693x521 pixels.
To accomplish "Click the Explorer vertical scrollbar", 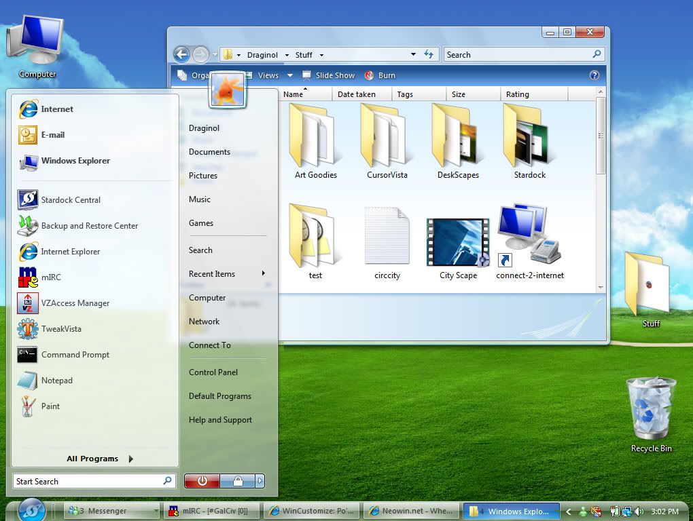I will [601, 136].
